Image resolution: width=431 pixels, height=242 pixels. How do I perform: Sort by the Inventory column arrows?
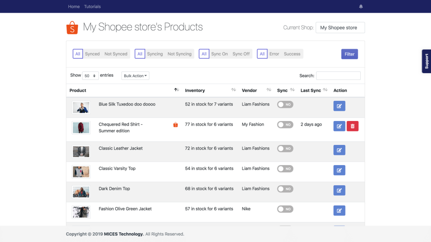coord(234,90)
